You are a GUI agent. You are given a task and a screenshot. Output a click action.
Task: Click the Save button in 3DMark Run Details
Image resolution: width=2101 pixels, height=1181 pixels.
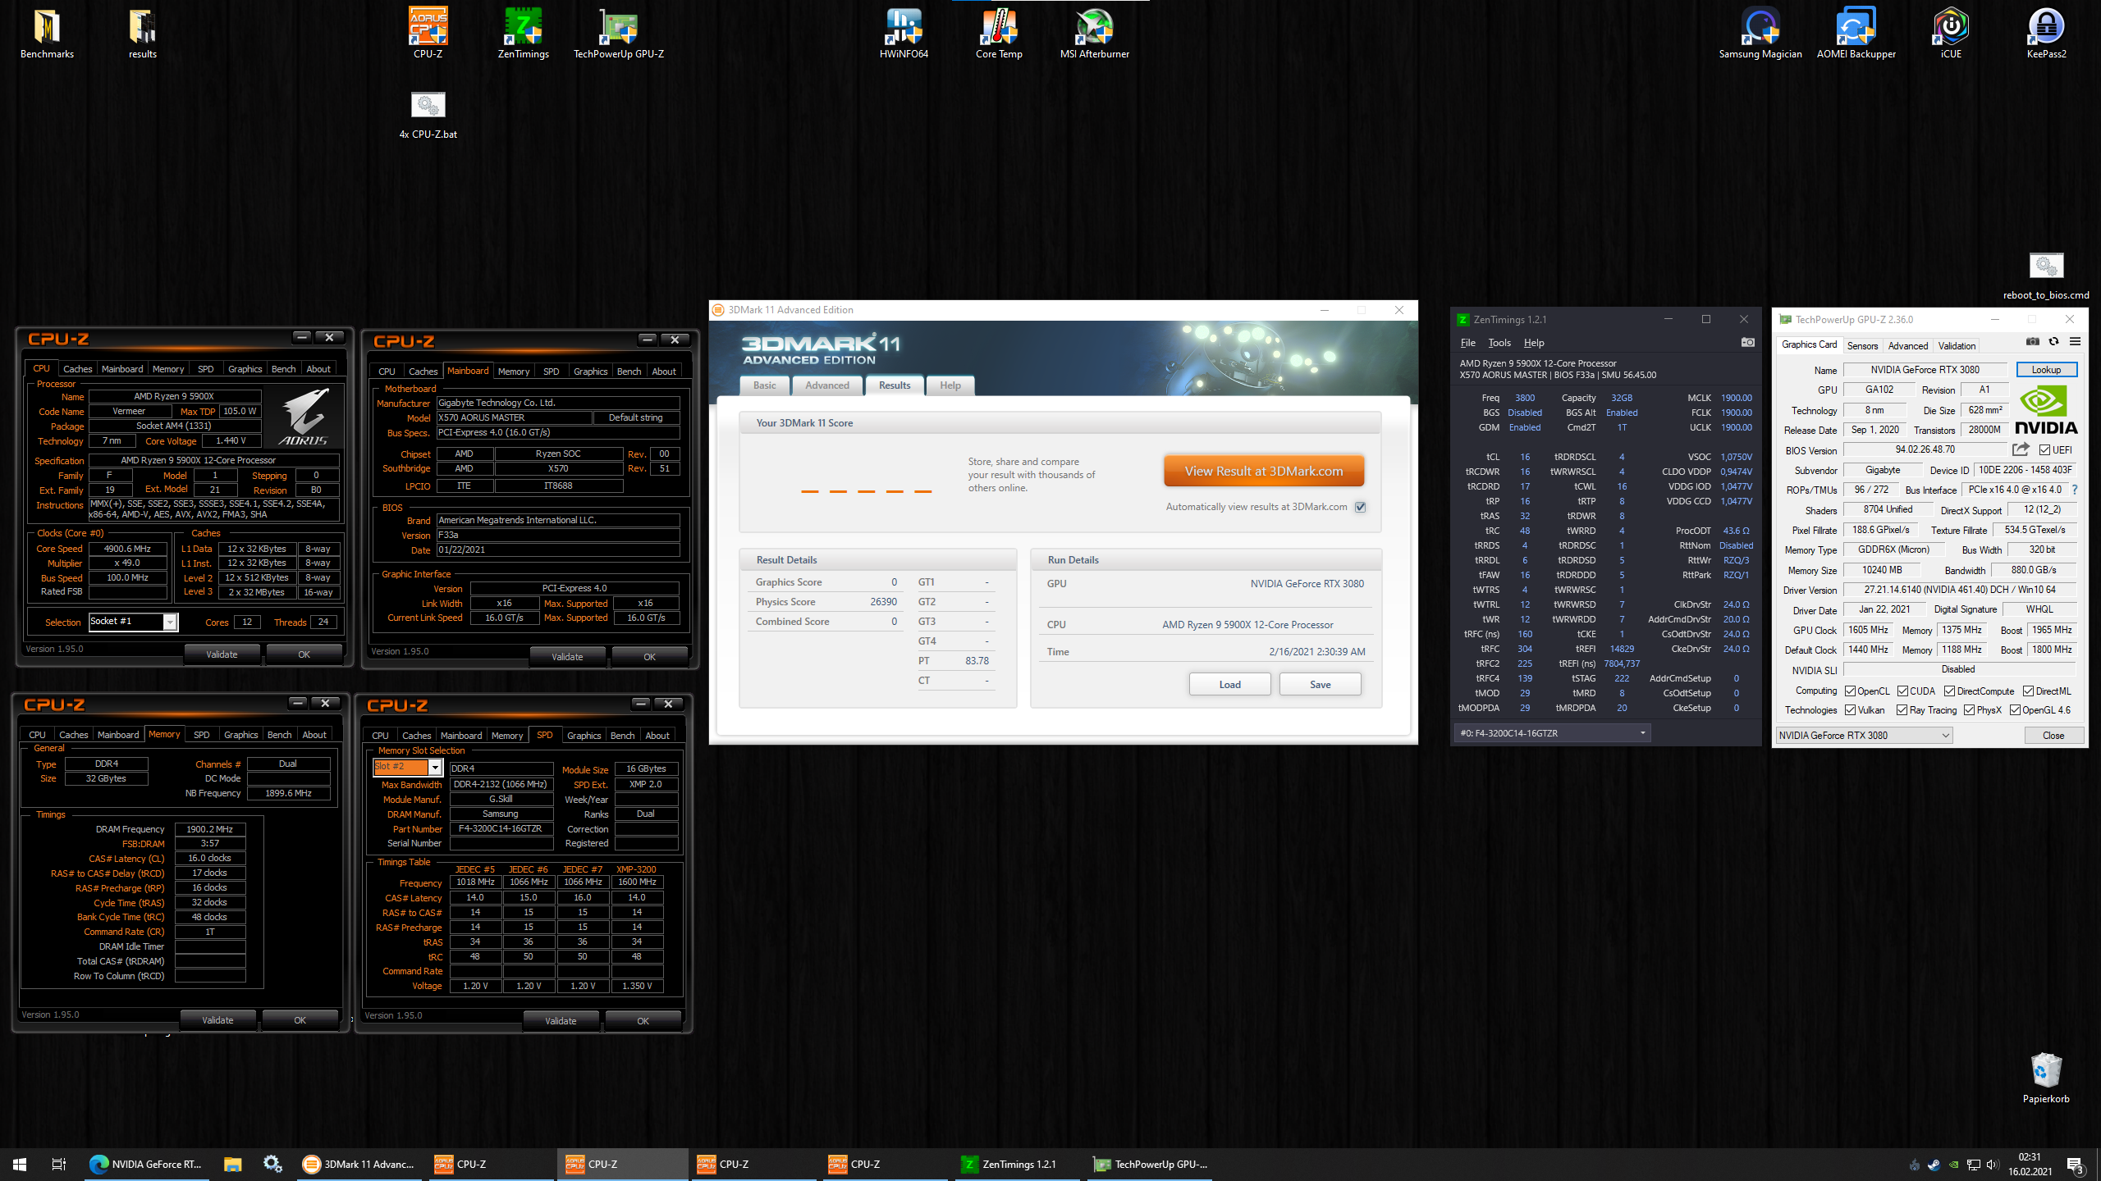click(1320, 684)
